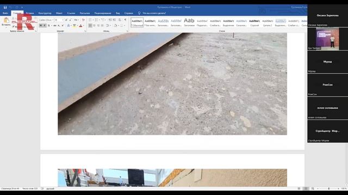Select Ilya's video tile in the participants panel
Viewport: 348px width, 195px height.
[327, 38]
